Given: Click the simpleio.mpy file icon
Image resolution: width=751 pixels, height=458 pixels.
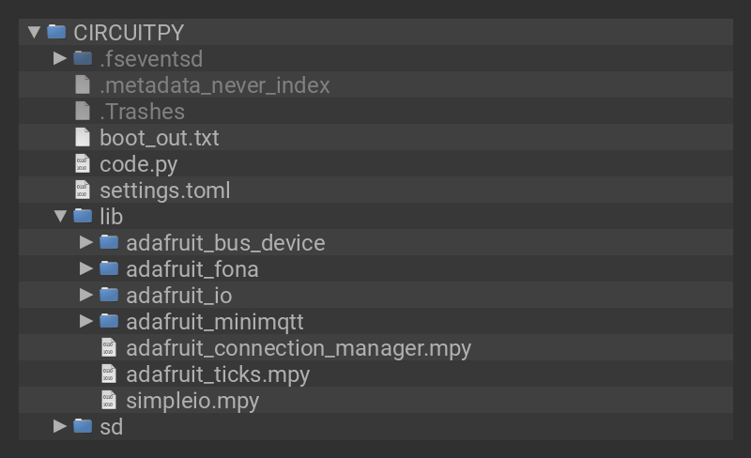Looking at the screenshot, I should (x=109, y=400).
